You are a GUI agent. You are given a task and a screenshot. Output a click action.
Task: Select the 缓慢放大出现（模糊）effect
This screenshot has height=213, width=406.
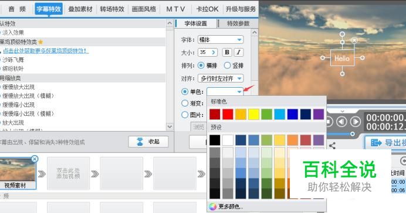click(x=28, y=96)
